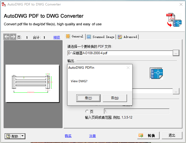Click the DWG file format icon

156,73
